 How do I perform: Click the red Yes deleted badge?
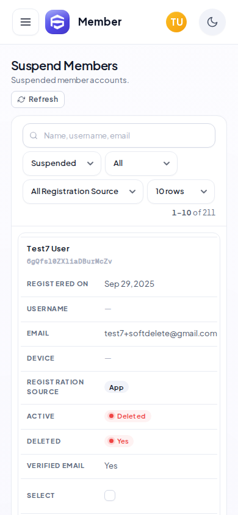[119, 441]
